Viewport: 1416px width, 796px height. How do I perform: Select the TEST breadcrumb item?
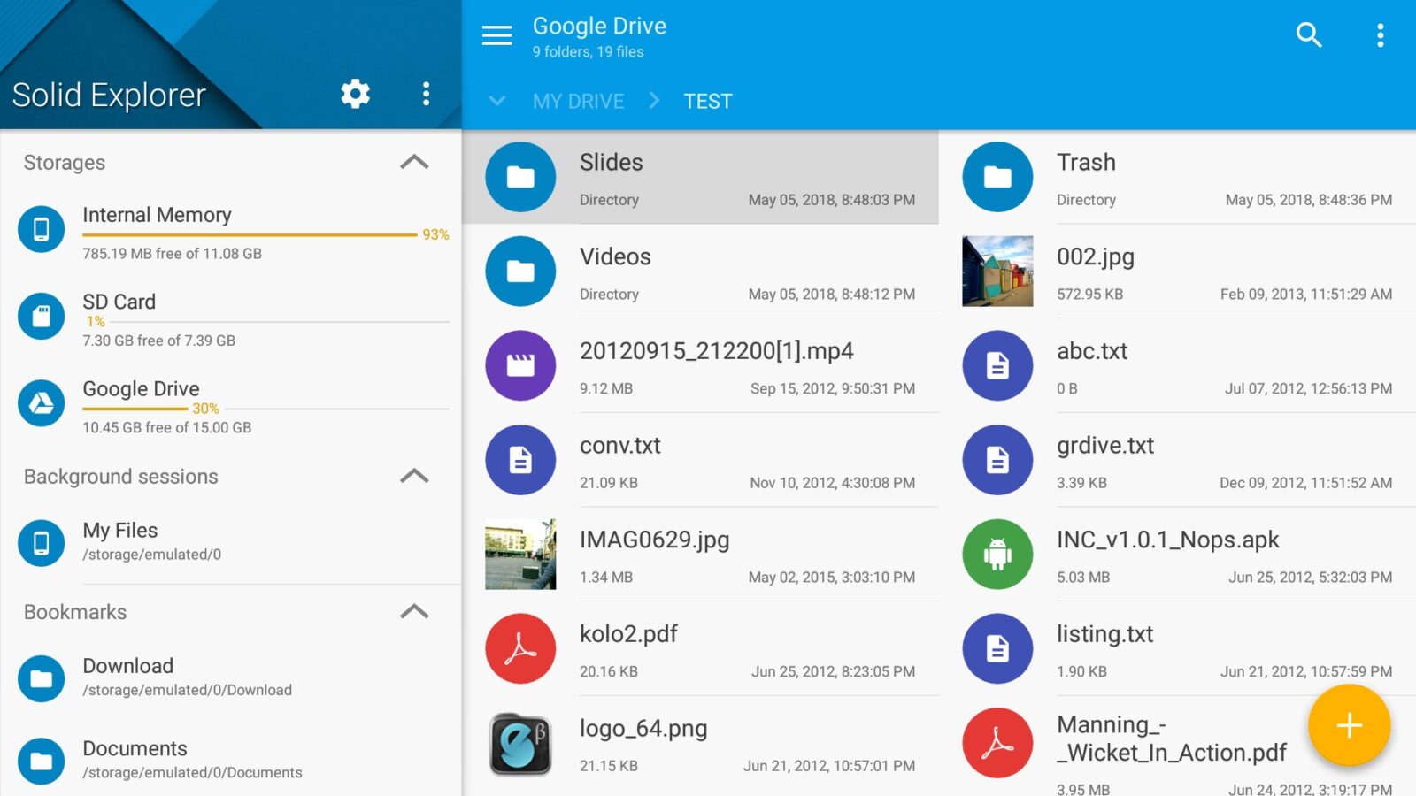click(707, 101)
